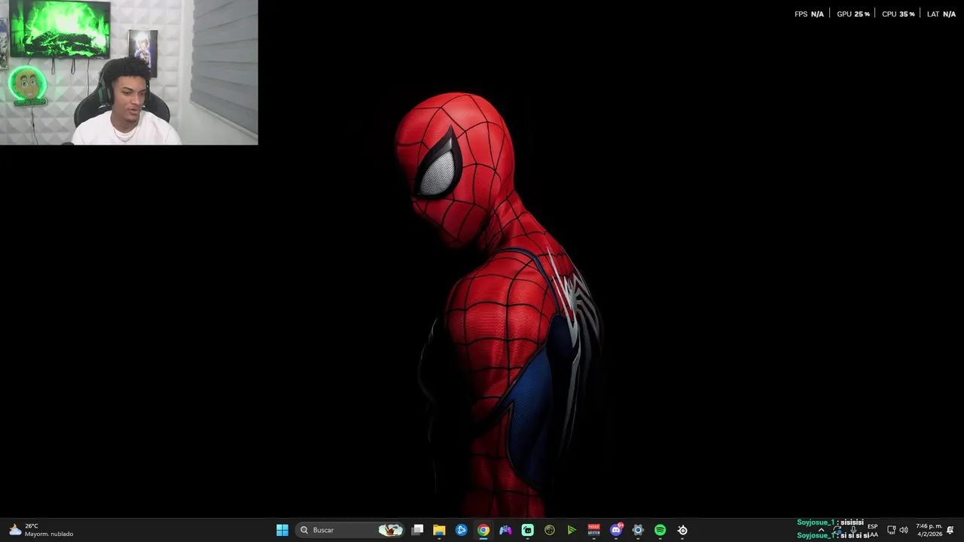Click the Buscar search box
964x542 pixels.
pos(351,530)
